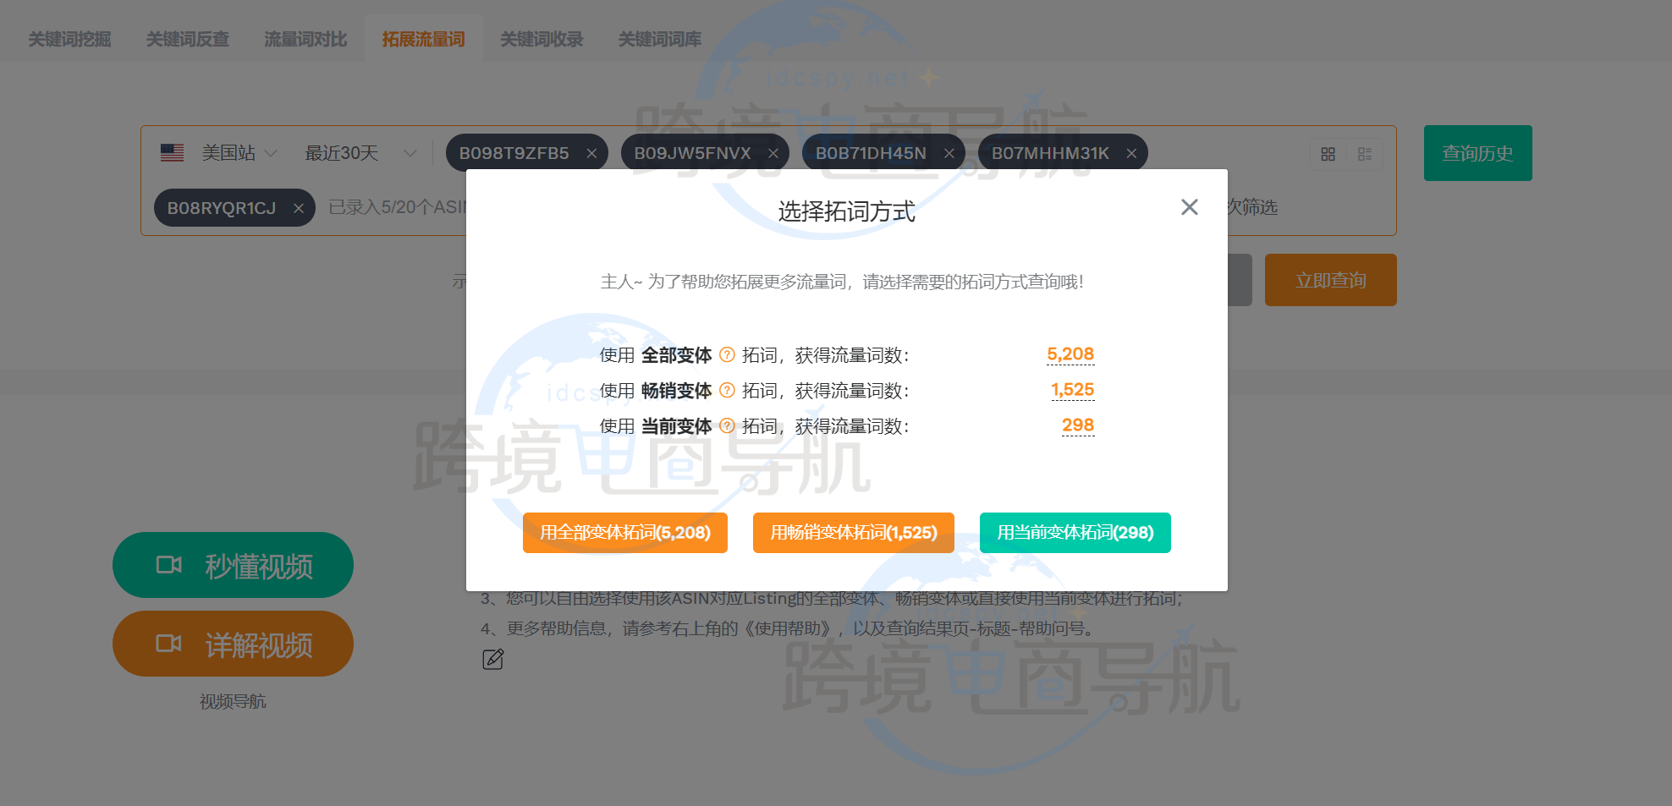1672x806 pixels.
Task: Open the help tooltip next to 全部变体
Action: pyautogui.click(x=727, y=355)
